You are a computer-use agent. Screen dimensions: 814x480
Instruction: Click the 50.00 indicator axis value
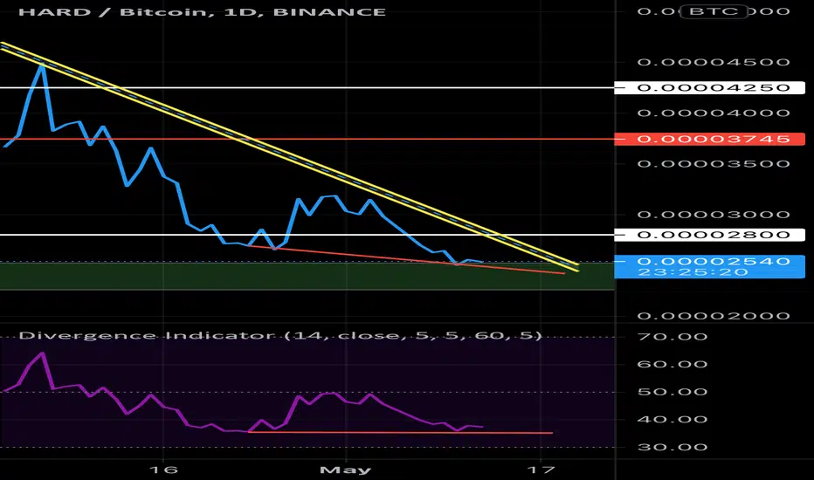point(673,392)
